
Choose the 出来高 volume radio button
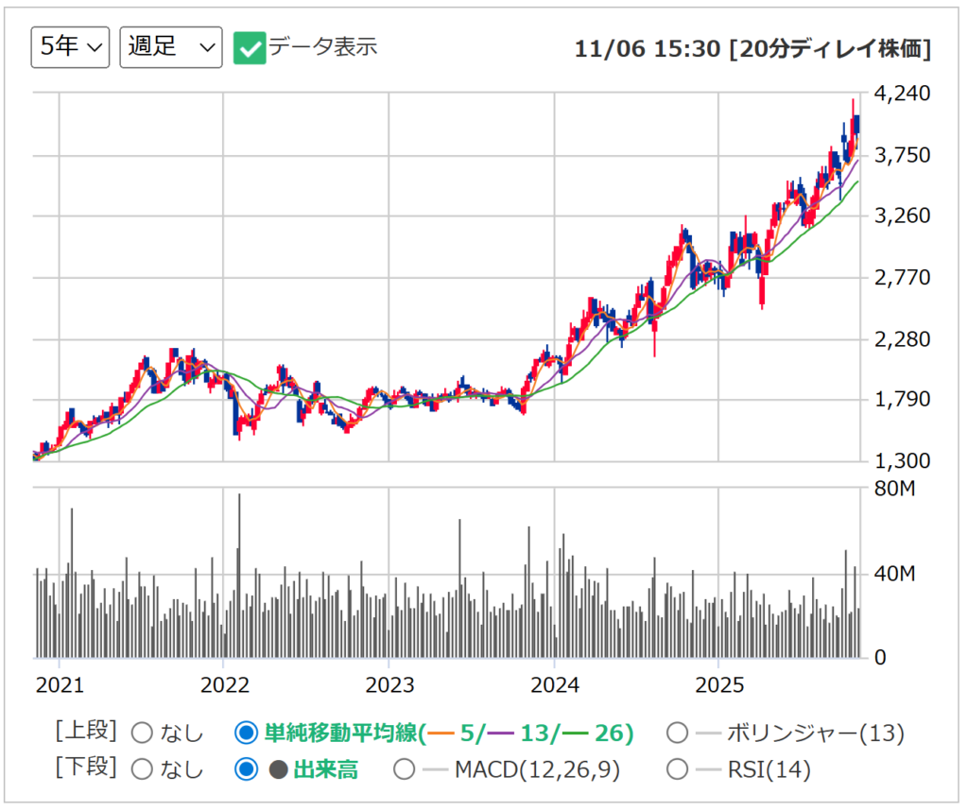[246, 769]
